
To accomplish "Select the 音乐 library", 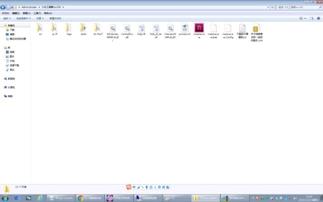I will pyautogui.click(x=12, y=70).
